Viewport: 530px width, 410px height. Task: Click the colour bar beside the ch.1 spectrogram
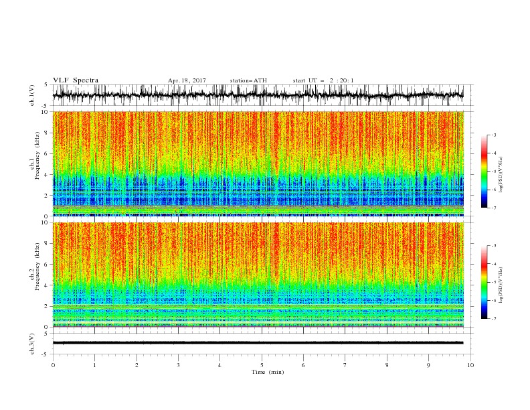(484, 172)
